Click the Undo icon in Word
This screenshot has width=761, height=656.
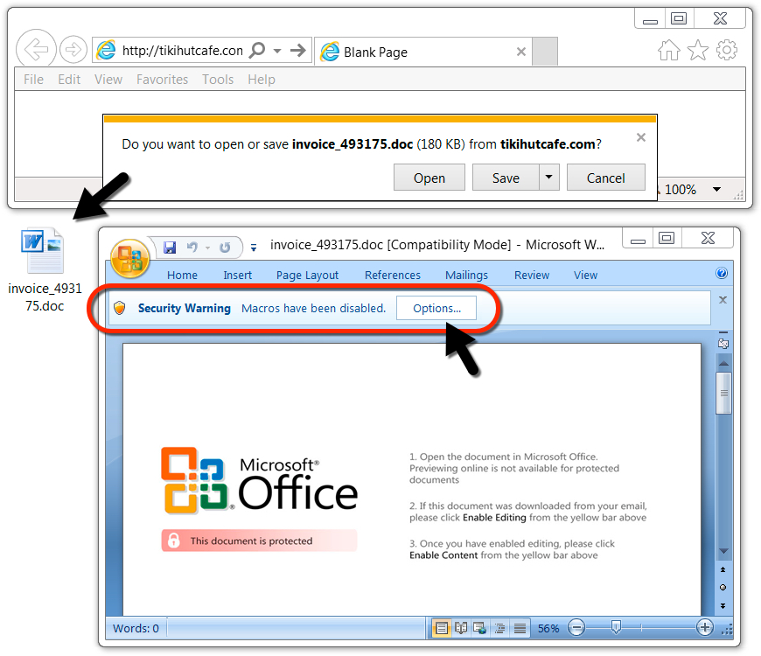click(x=192, y=248)
